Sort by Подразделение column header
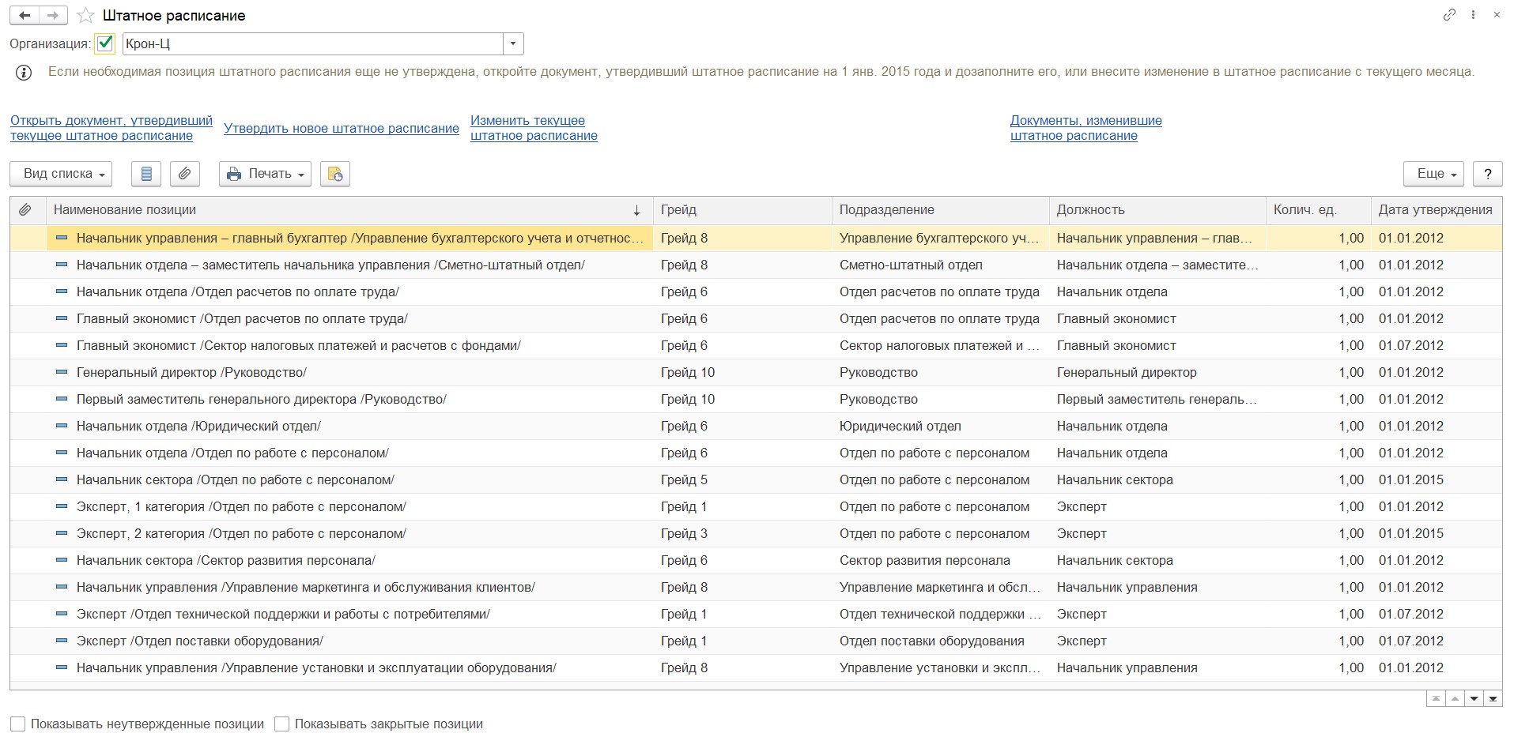Image resolution: width=1514 pixels, height=737 pixels. (940, 210)
